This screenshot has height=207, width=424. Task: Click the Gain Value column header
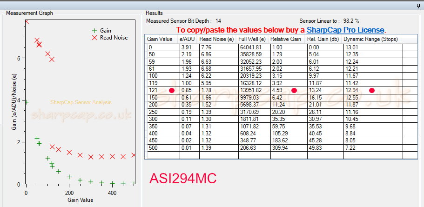pyautogui.click(x=161, y=39)
